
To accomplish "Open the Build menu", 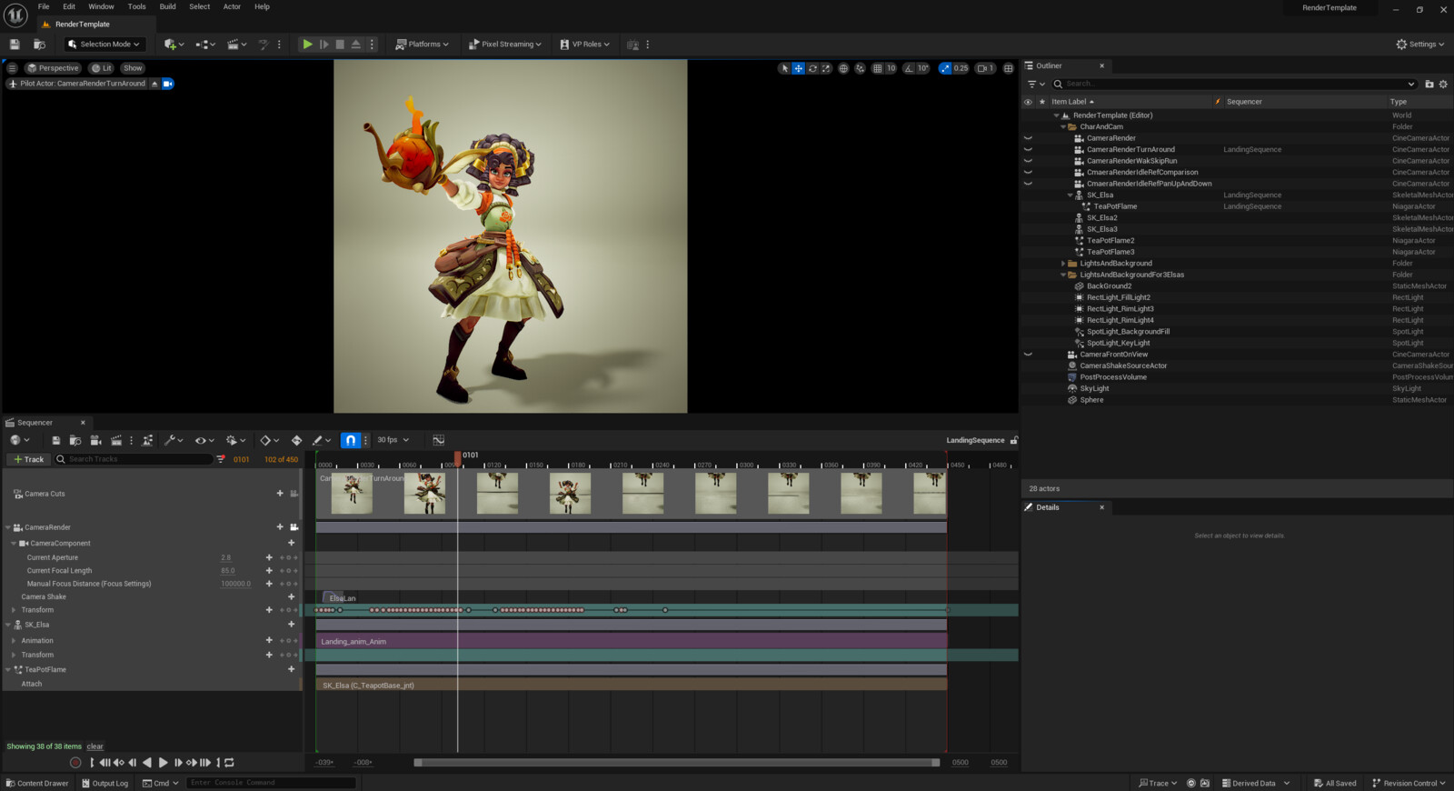I will pyautogui.click(x=167, y=6).
